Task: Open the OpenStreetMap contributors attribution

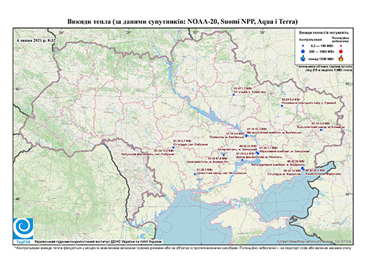Action: (314, 241)
